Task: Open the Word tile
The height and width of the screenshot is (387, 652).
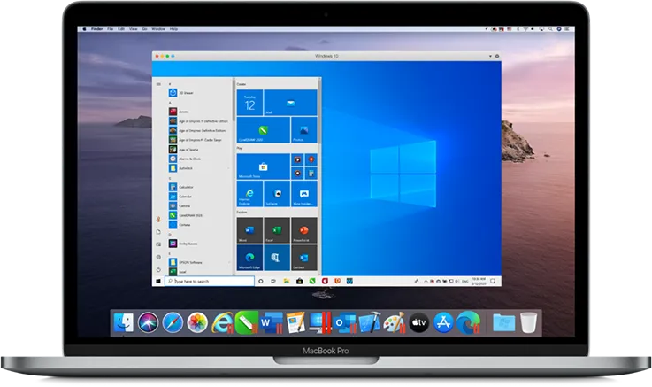Action: (x=249, y=230)
